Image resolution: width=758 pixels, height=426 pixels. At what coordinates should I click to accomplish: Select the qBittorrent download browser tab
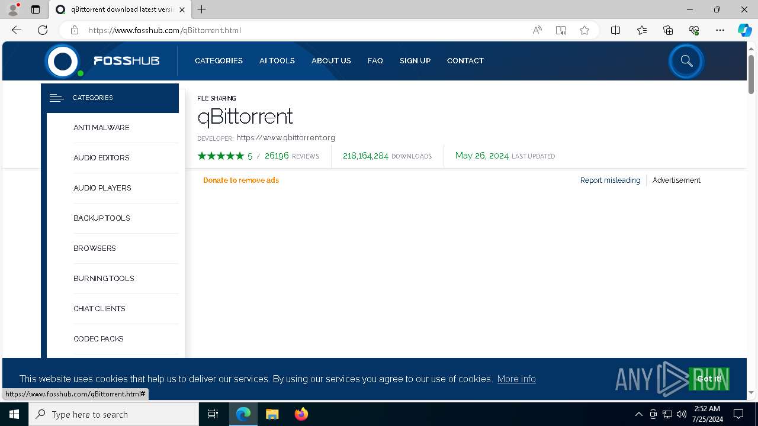[x=120, y=9]
